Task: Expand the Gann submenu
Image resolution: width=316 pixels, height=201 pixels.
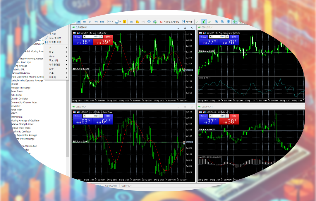Action: pos(57,57)
